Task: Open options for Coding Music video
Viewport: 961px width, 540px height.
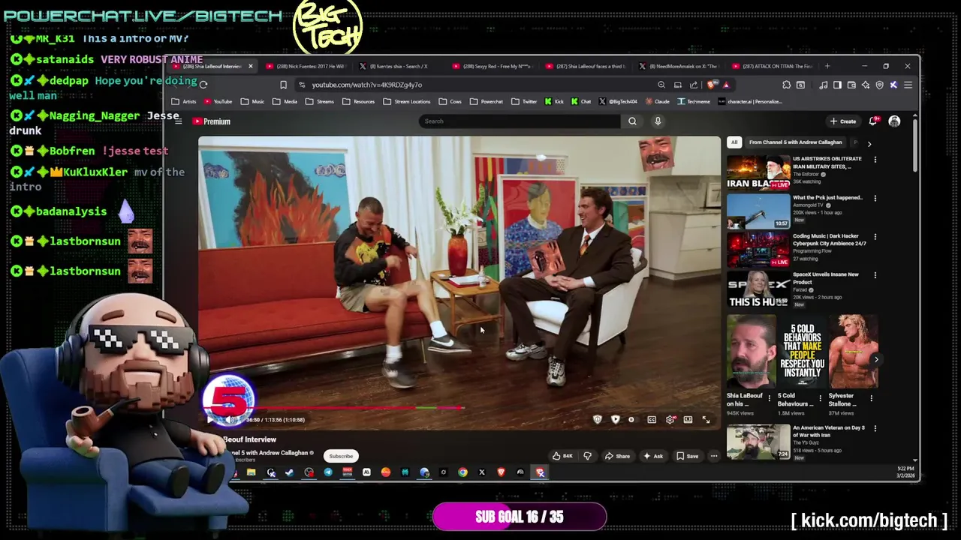Action: coord(875,237)
